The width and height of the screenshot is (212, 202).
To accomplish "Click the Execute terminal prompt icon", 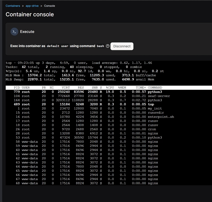I will pos(14,32).
